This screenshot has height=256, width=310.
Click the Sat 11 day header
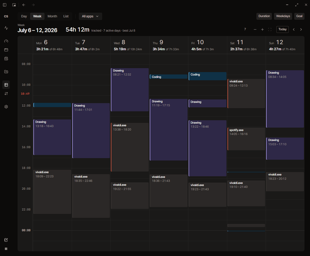(x=246, y=45)
